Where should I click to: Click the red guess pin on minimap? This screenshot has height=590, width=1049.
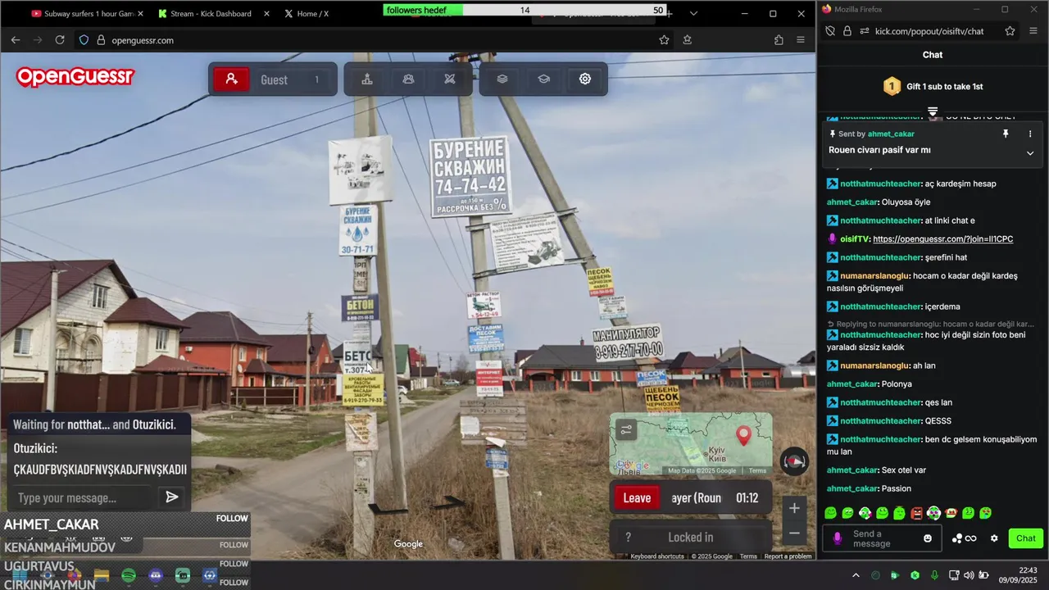[743, 435]
